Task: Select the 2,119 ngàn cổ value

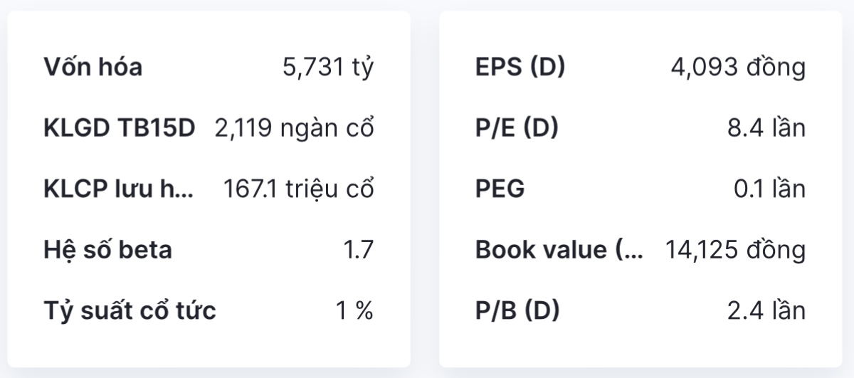Action: tap(295, 129)
